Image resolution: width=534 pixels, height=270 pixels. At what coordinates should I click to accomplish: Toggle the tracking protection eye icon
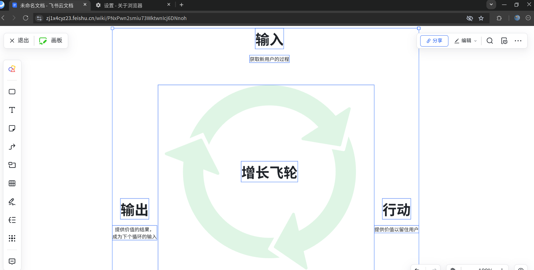pyautogui.click(x=470, y=18)
